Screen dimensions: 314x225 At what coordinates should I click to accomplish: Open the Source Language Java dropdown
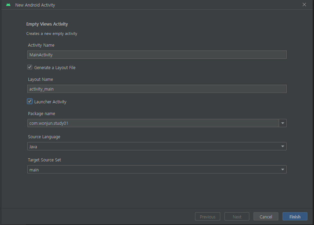(x=157, y=146)
